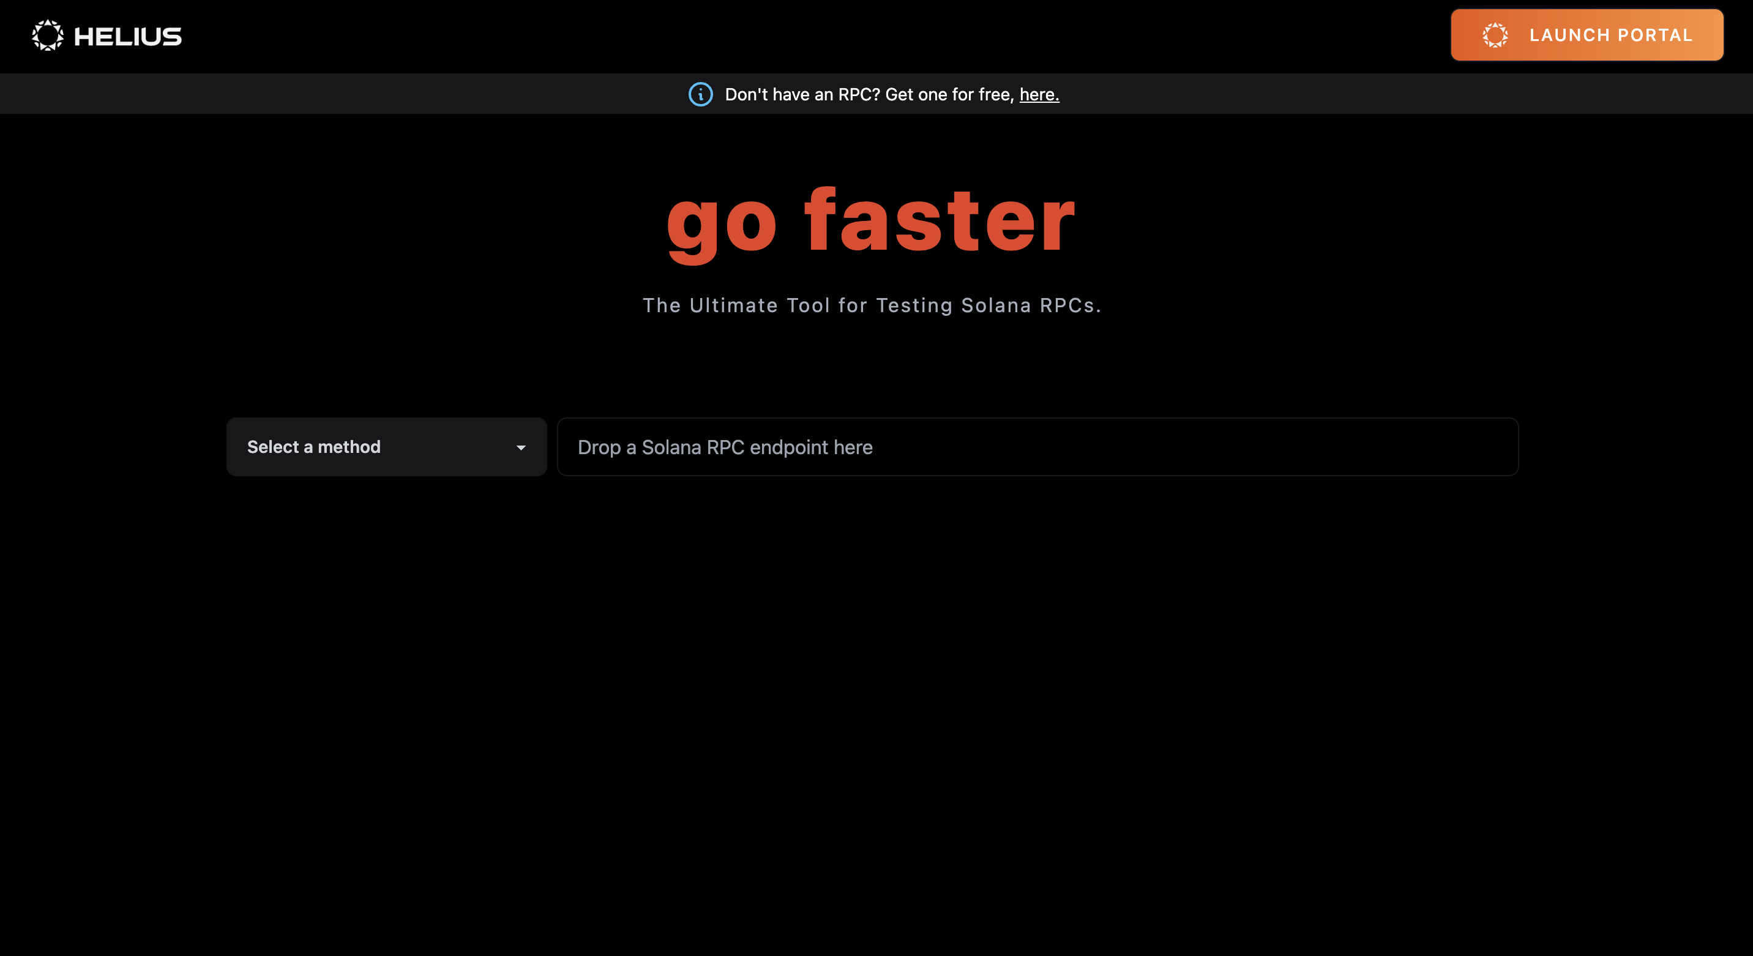The width and height of the screenshot is (1753, 956).
Task: Click the Helius sunburst logo icon
Action: coord(48,35)
